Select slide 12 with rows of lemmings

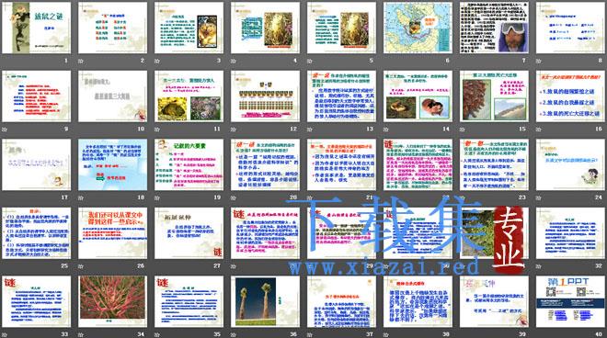click(265, 96)
